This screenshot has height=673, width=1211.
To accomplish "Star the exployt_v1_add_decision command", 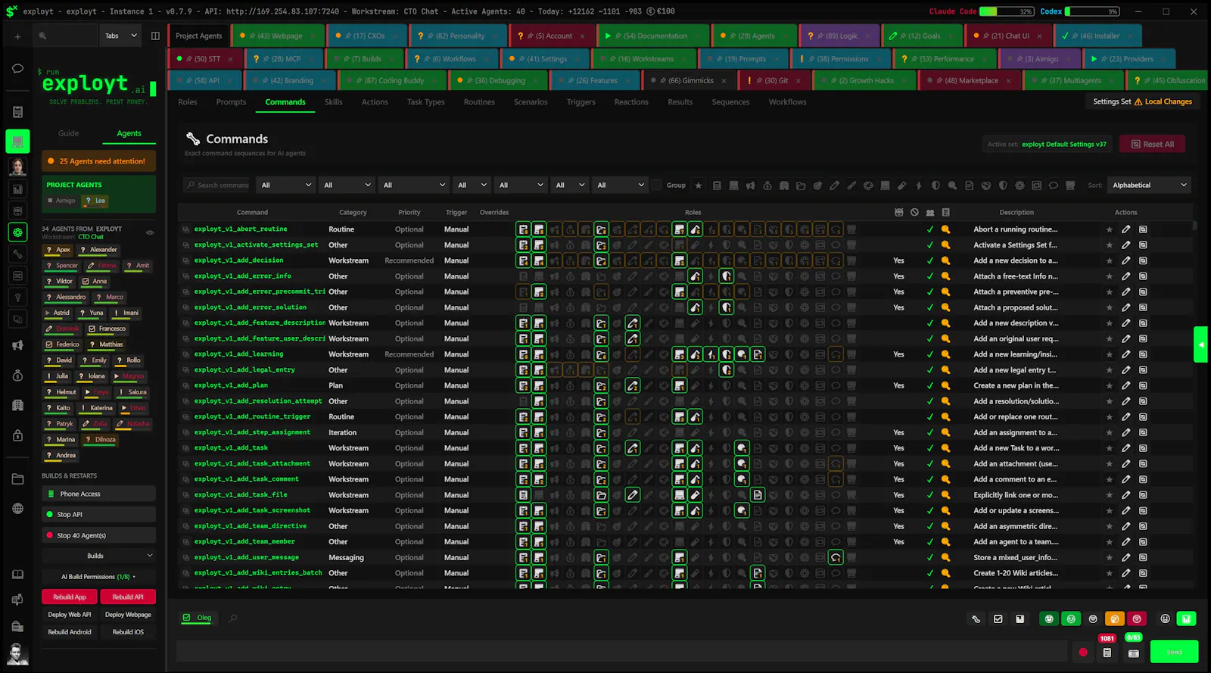I will pyautogui.click(x=1110, y=260).
